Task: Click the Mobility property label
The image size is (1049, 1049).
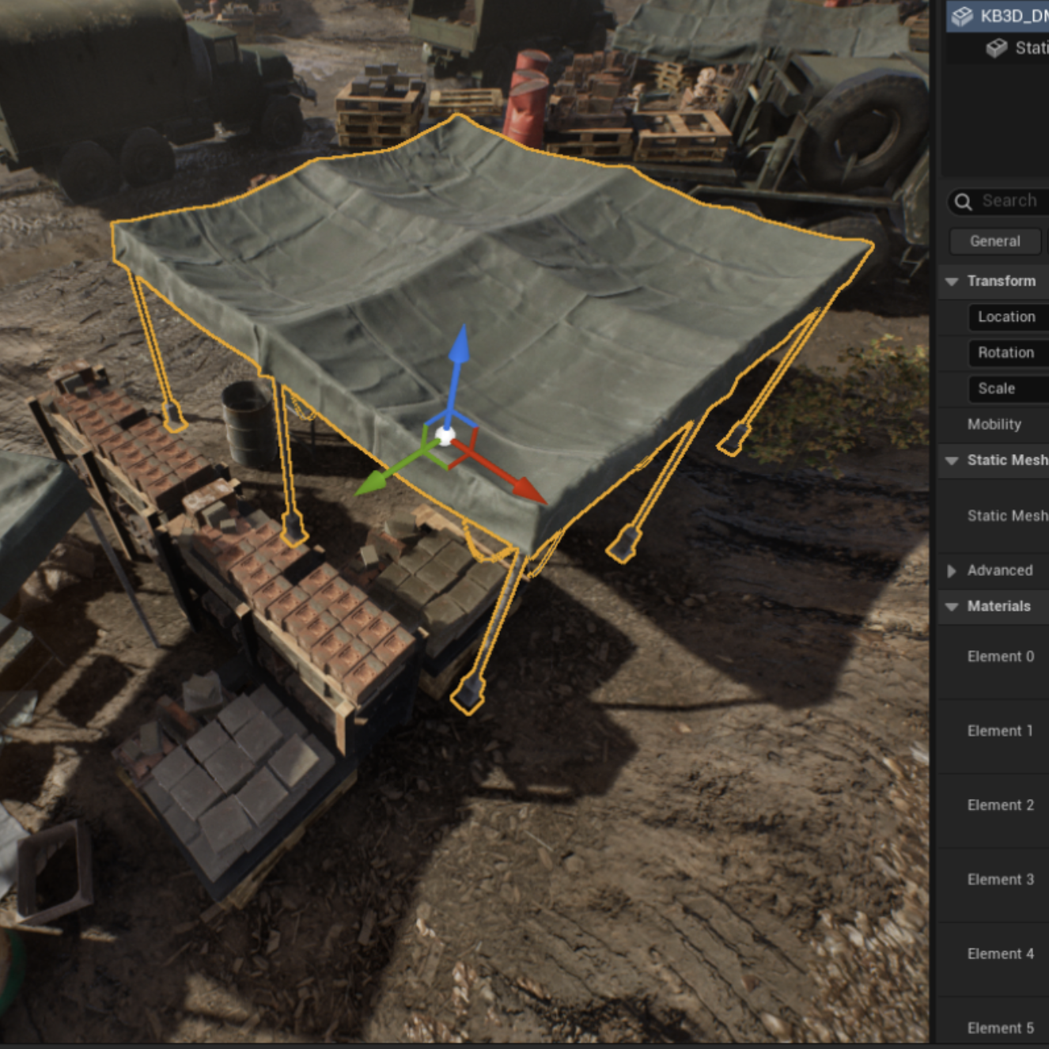Action: pos(994,425)
